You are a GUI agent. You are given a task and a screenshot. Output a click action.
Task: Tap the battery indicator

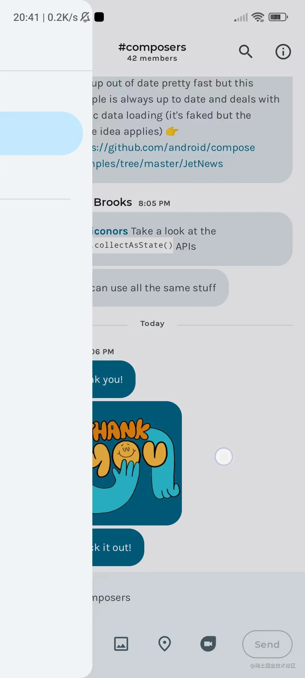tap(278, 17)
